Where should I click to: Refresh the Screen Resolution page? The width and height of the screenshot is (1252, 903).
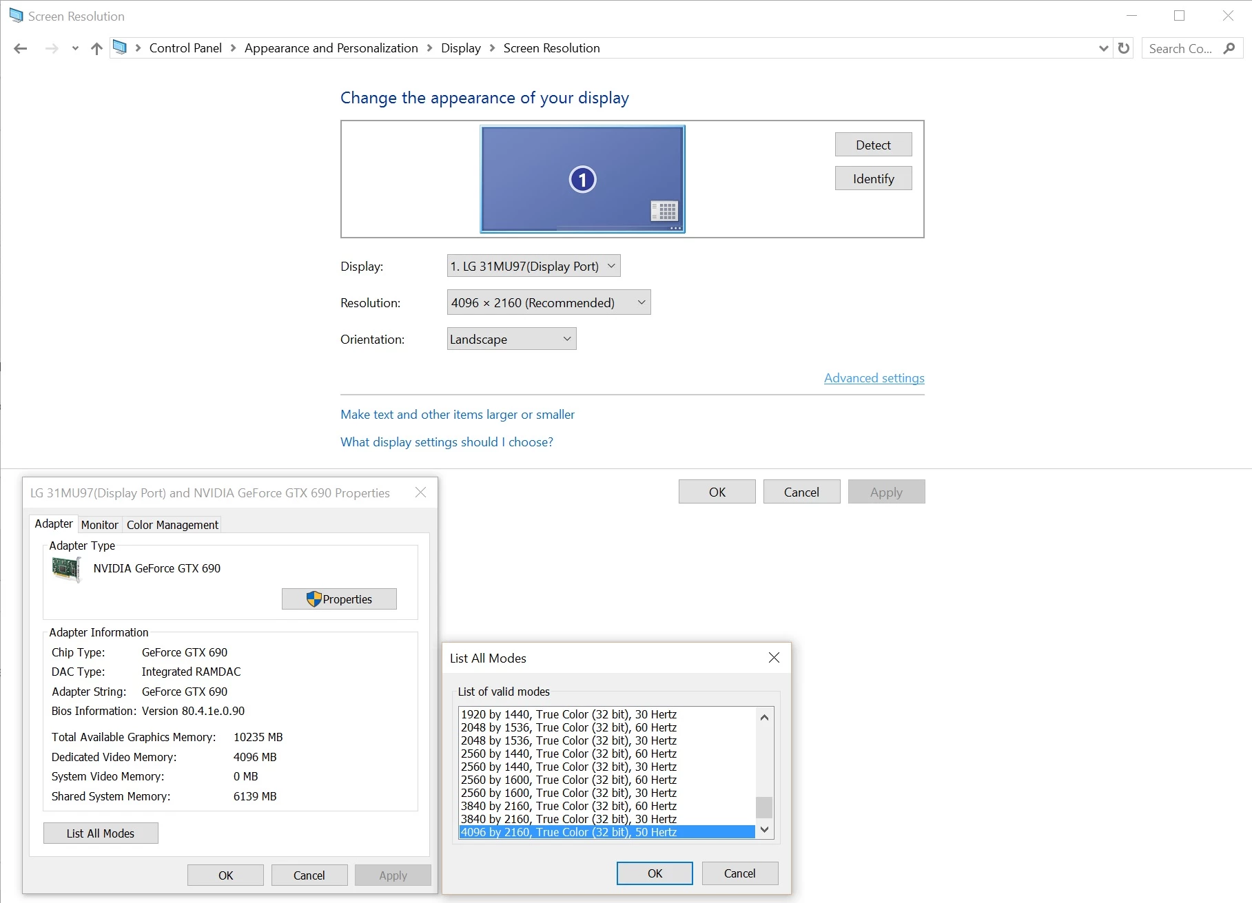click(1124, 48)
